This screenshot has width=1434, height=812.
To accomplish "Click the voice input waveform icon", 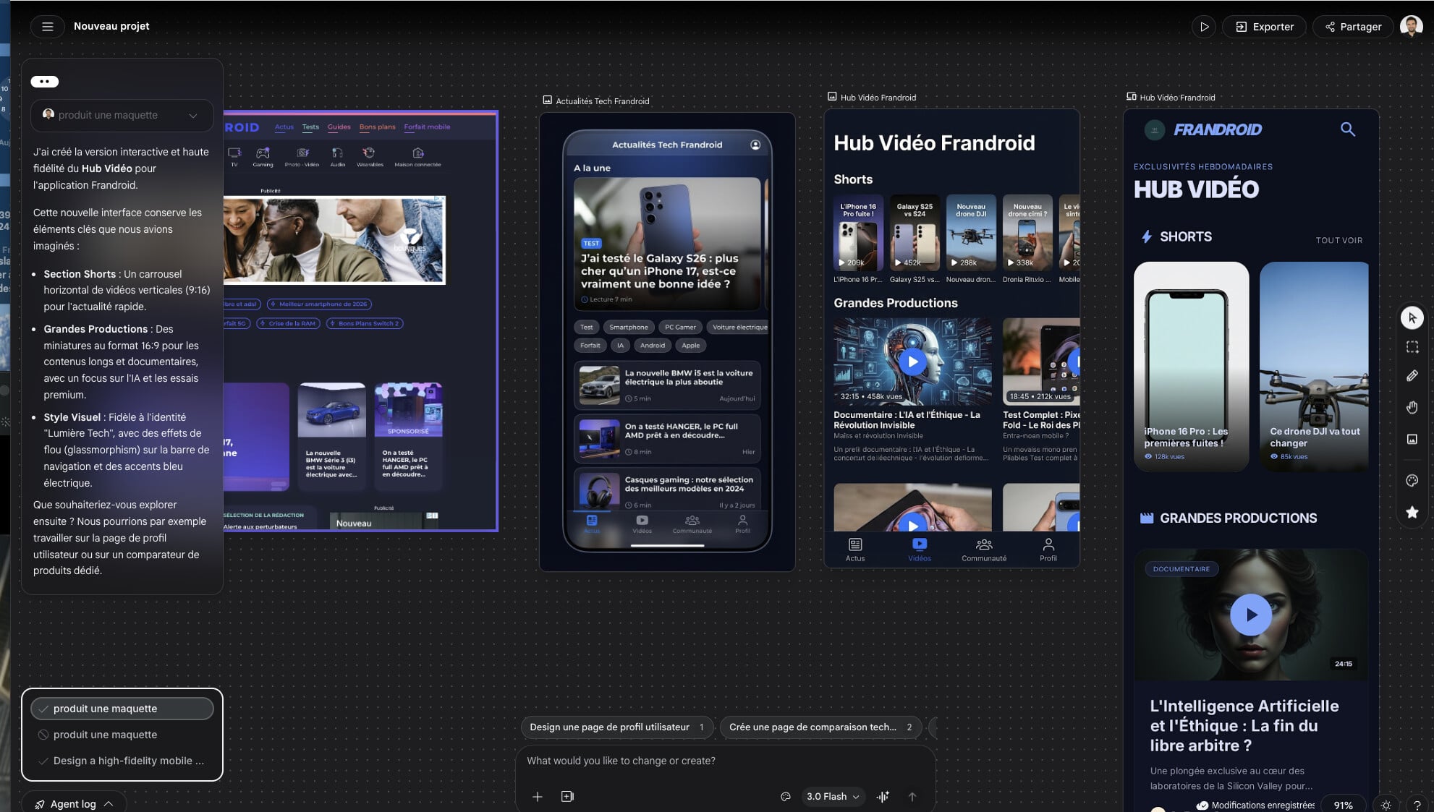I will 883,796.
